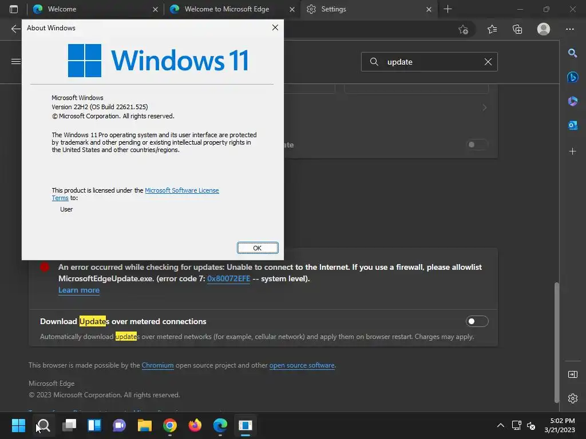Open sidebar customize settings gear
This screenshot has height=439, width=586.
[x=572, y=398]
